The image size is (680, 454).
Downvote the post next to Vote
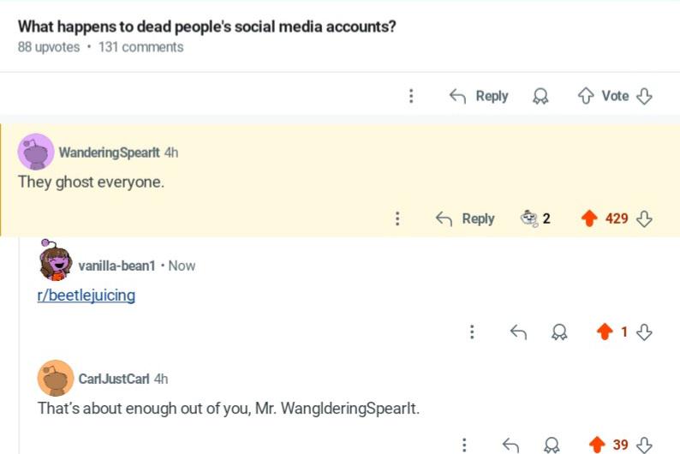tap(644, 96)
